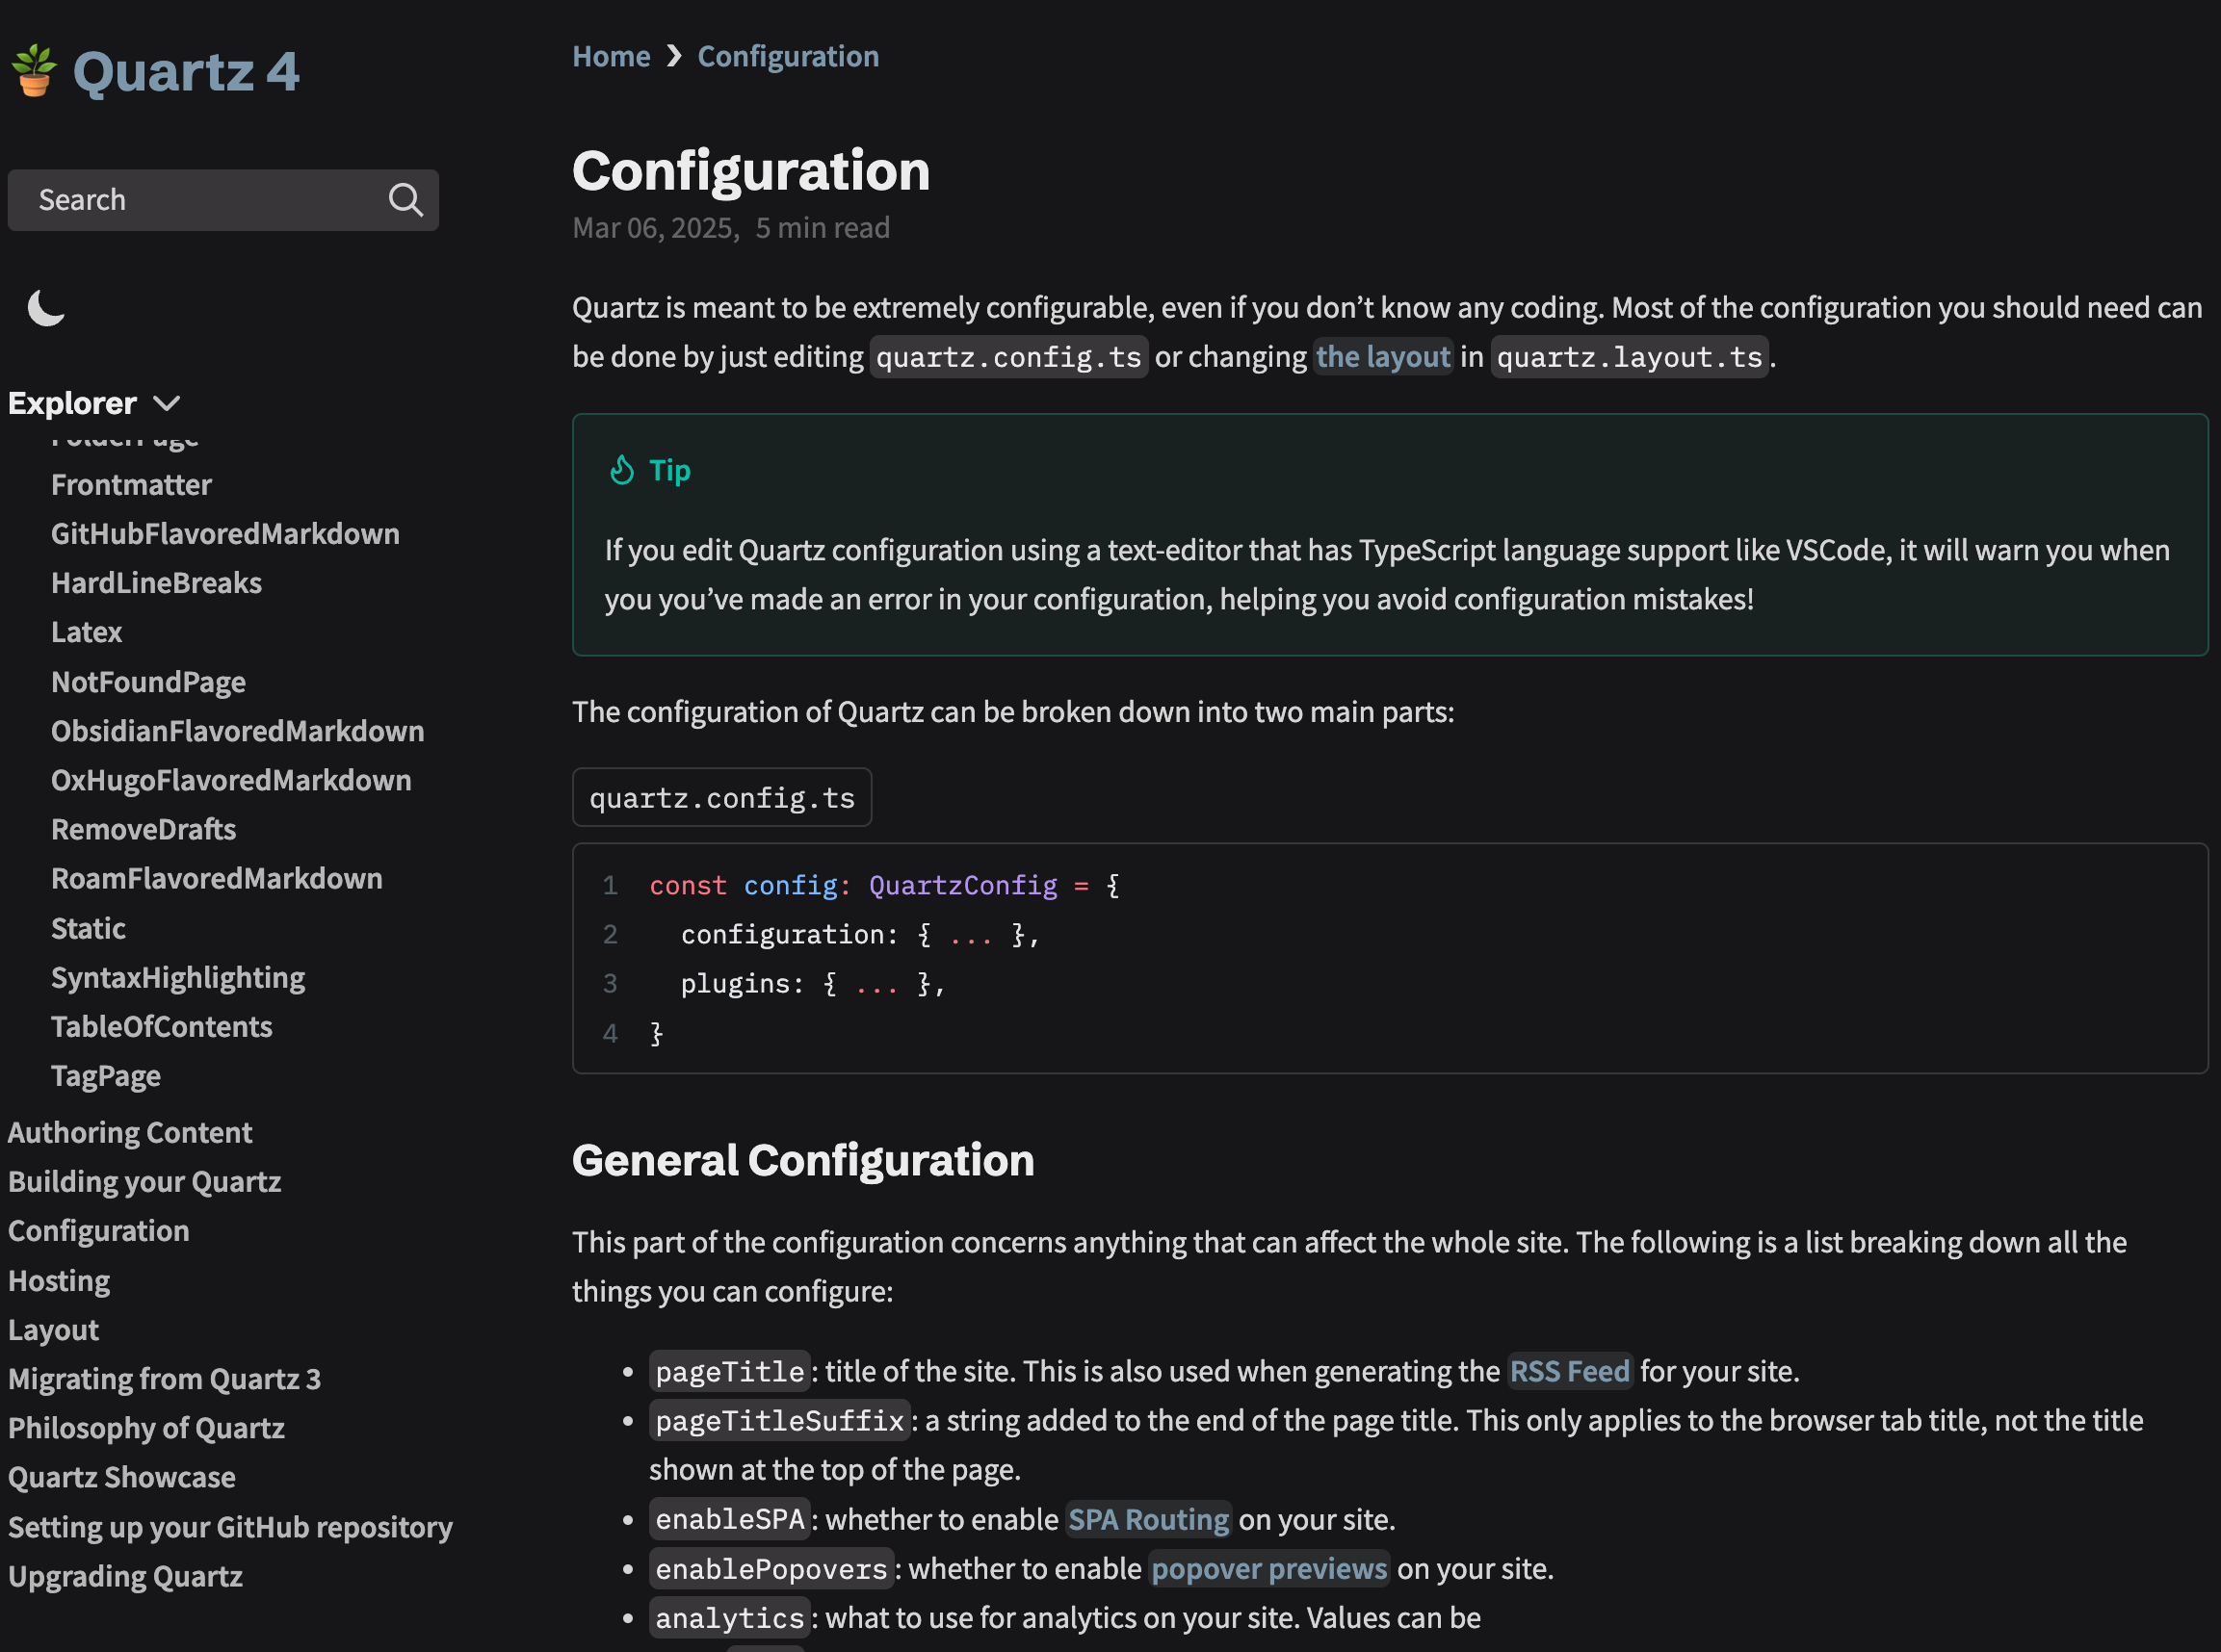
Task: Open RemoveDrafts in the explorer
Action: click(144, 829)
